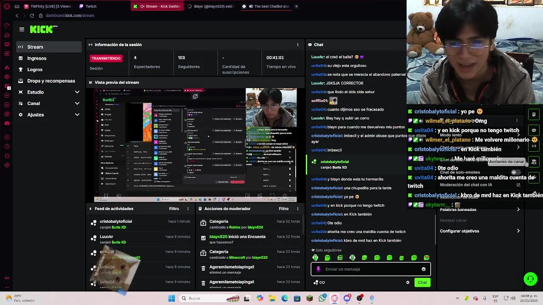Open Opera GX logo menu
543x305 pixels.
pos(7,6)
